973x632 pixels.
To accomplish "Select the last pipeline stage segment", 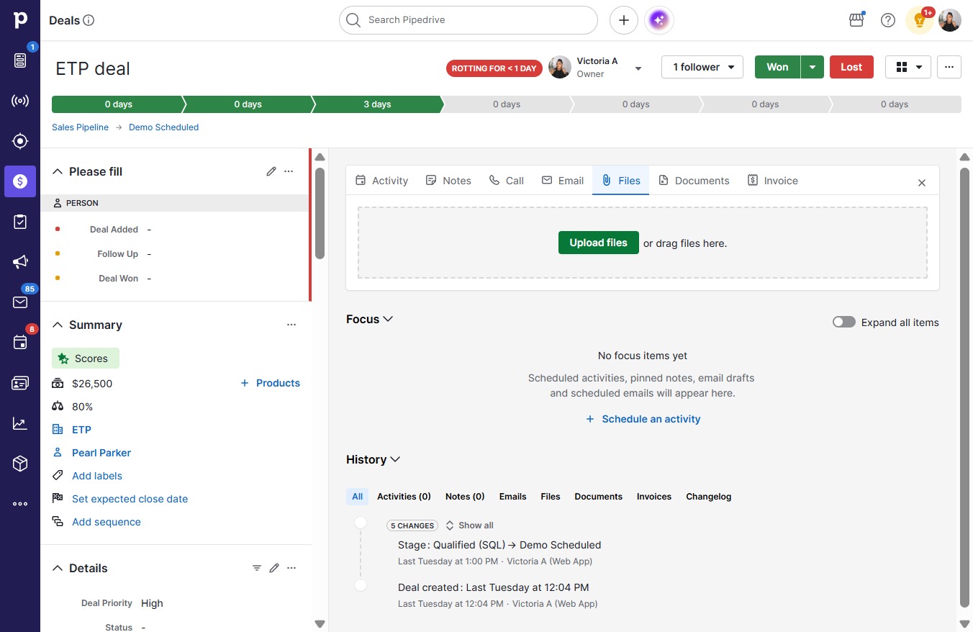I will [895, 104].
